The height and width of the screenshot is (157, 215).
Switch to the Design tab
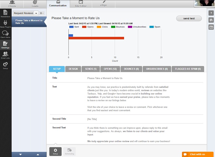tap(73, 69)
